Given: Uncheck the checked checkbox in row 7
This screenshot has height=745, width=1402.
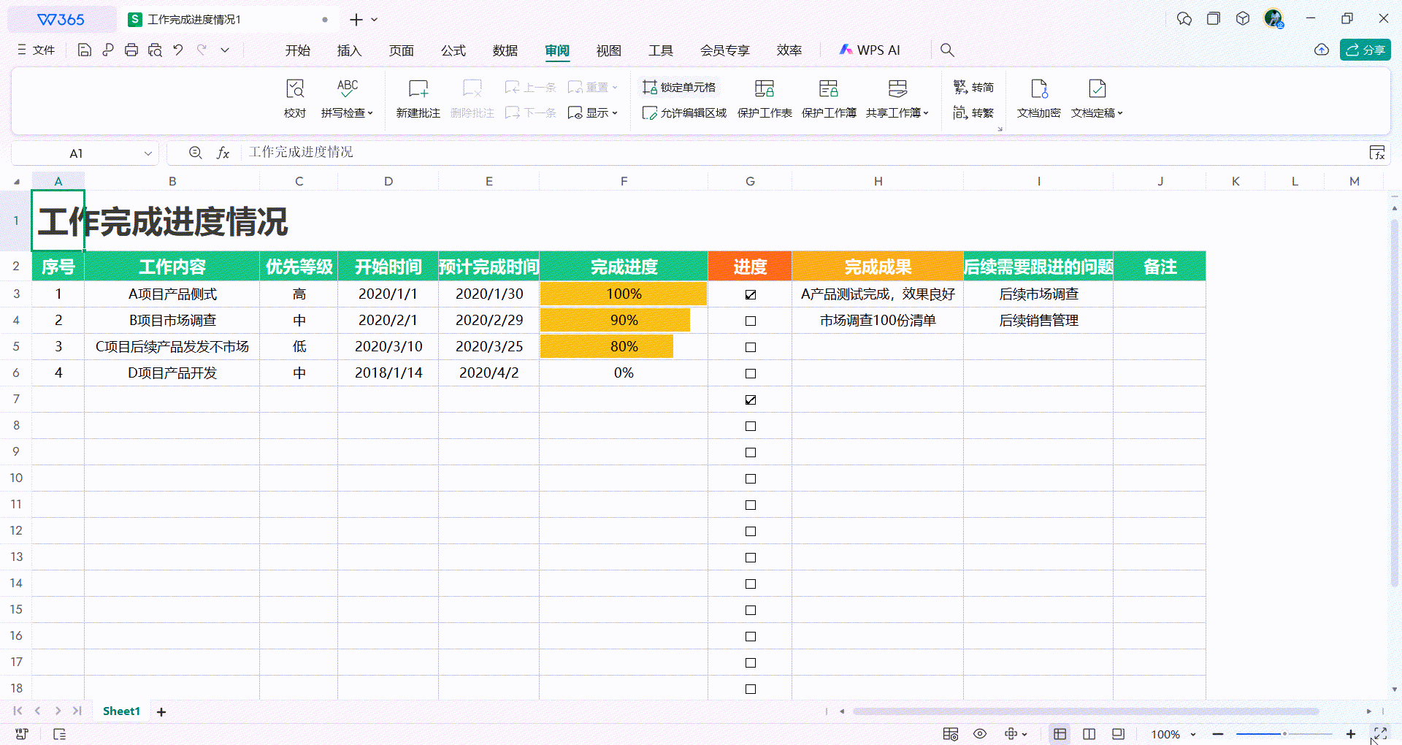Looking at the screenshot, I should click(x=750, y=400).
